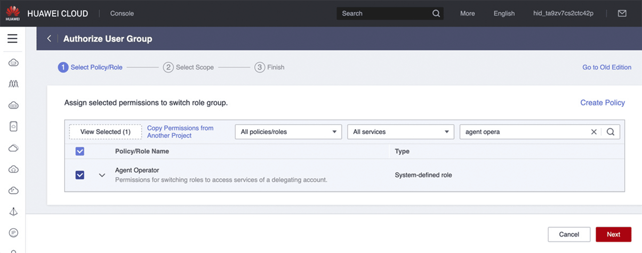
Task: Click the policy filter search magnifier icon
Action: 610,132
